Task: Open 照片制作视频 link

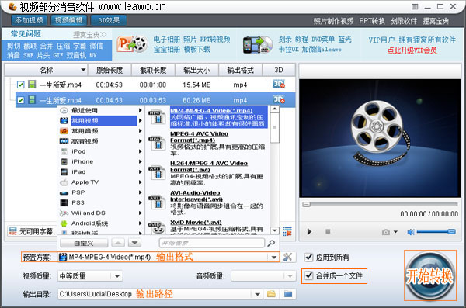Action: click(x=333, y=21)
